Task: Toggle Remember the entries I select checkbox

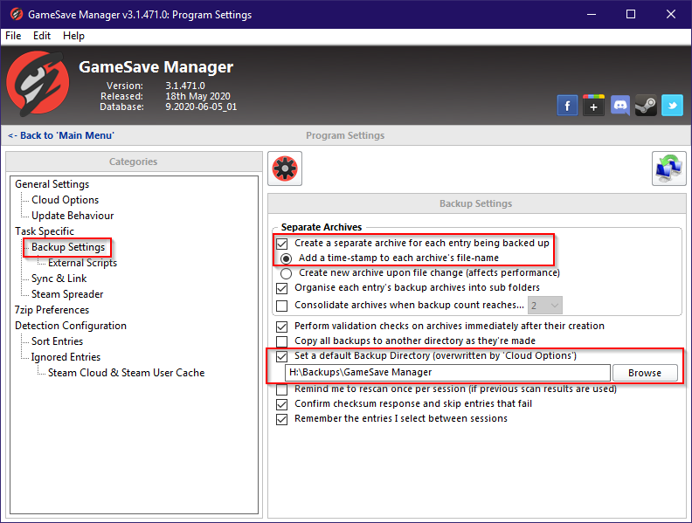Action: pos(282,419)
